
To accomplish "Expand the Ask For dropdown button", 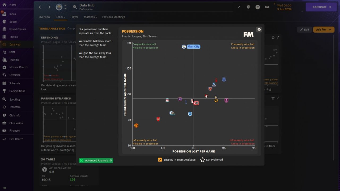I will point(324,30).
